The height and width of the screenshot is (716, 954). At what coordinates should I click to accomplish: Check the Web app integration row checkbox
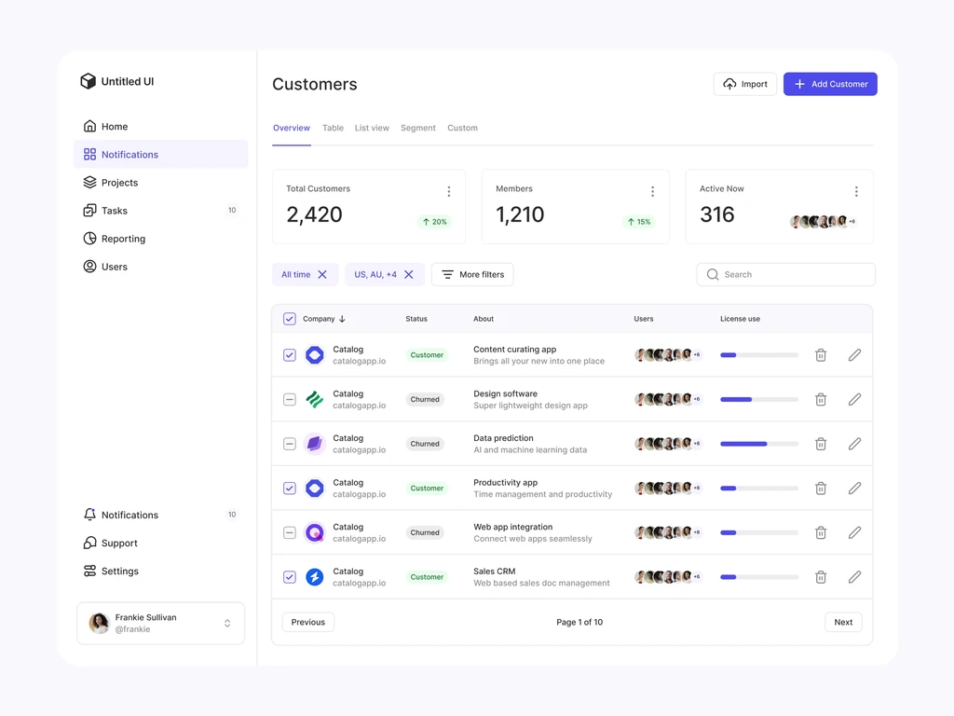point(290,532)
